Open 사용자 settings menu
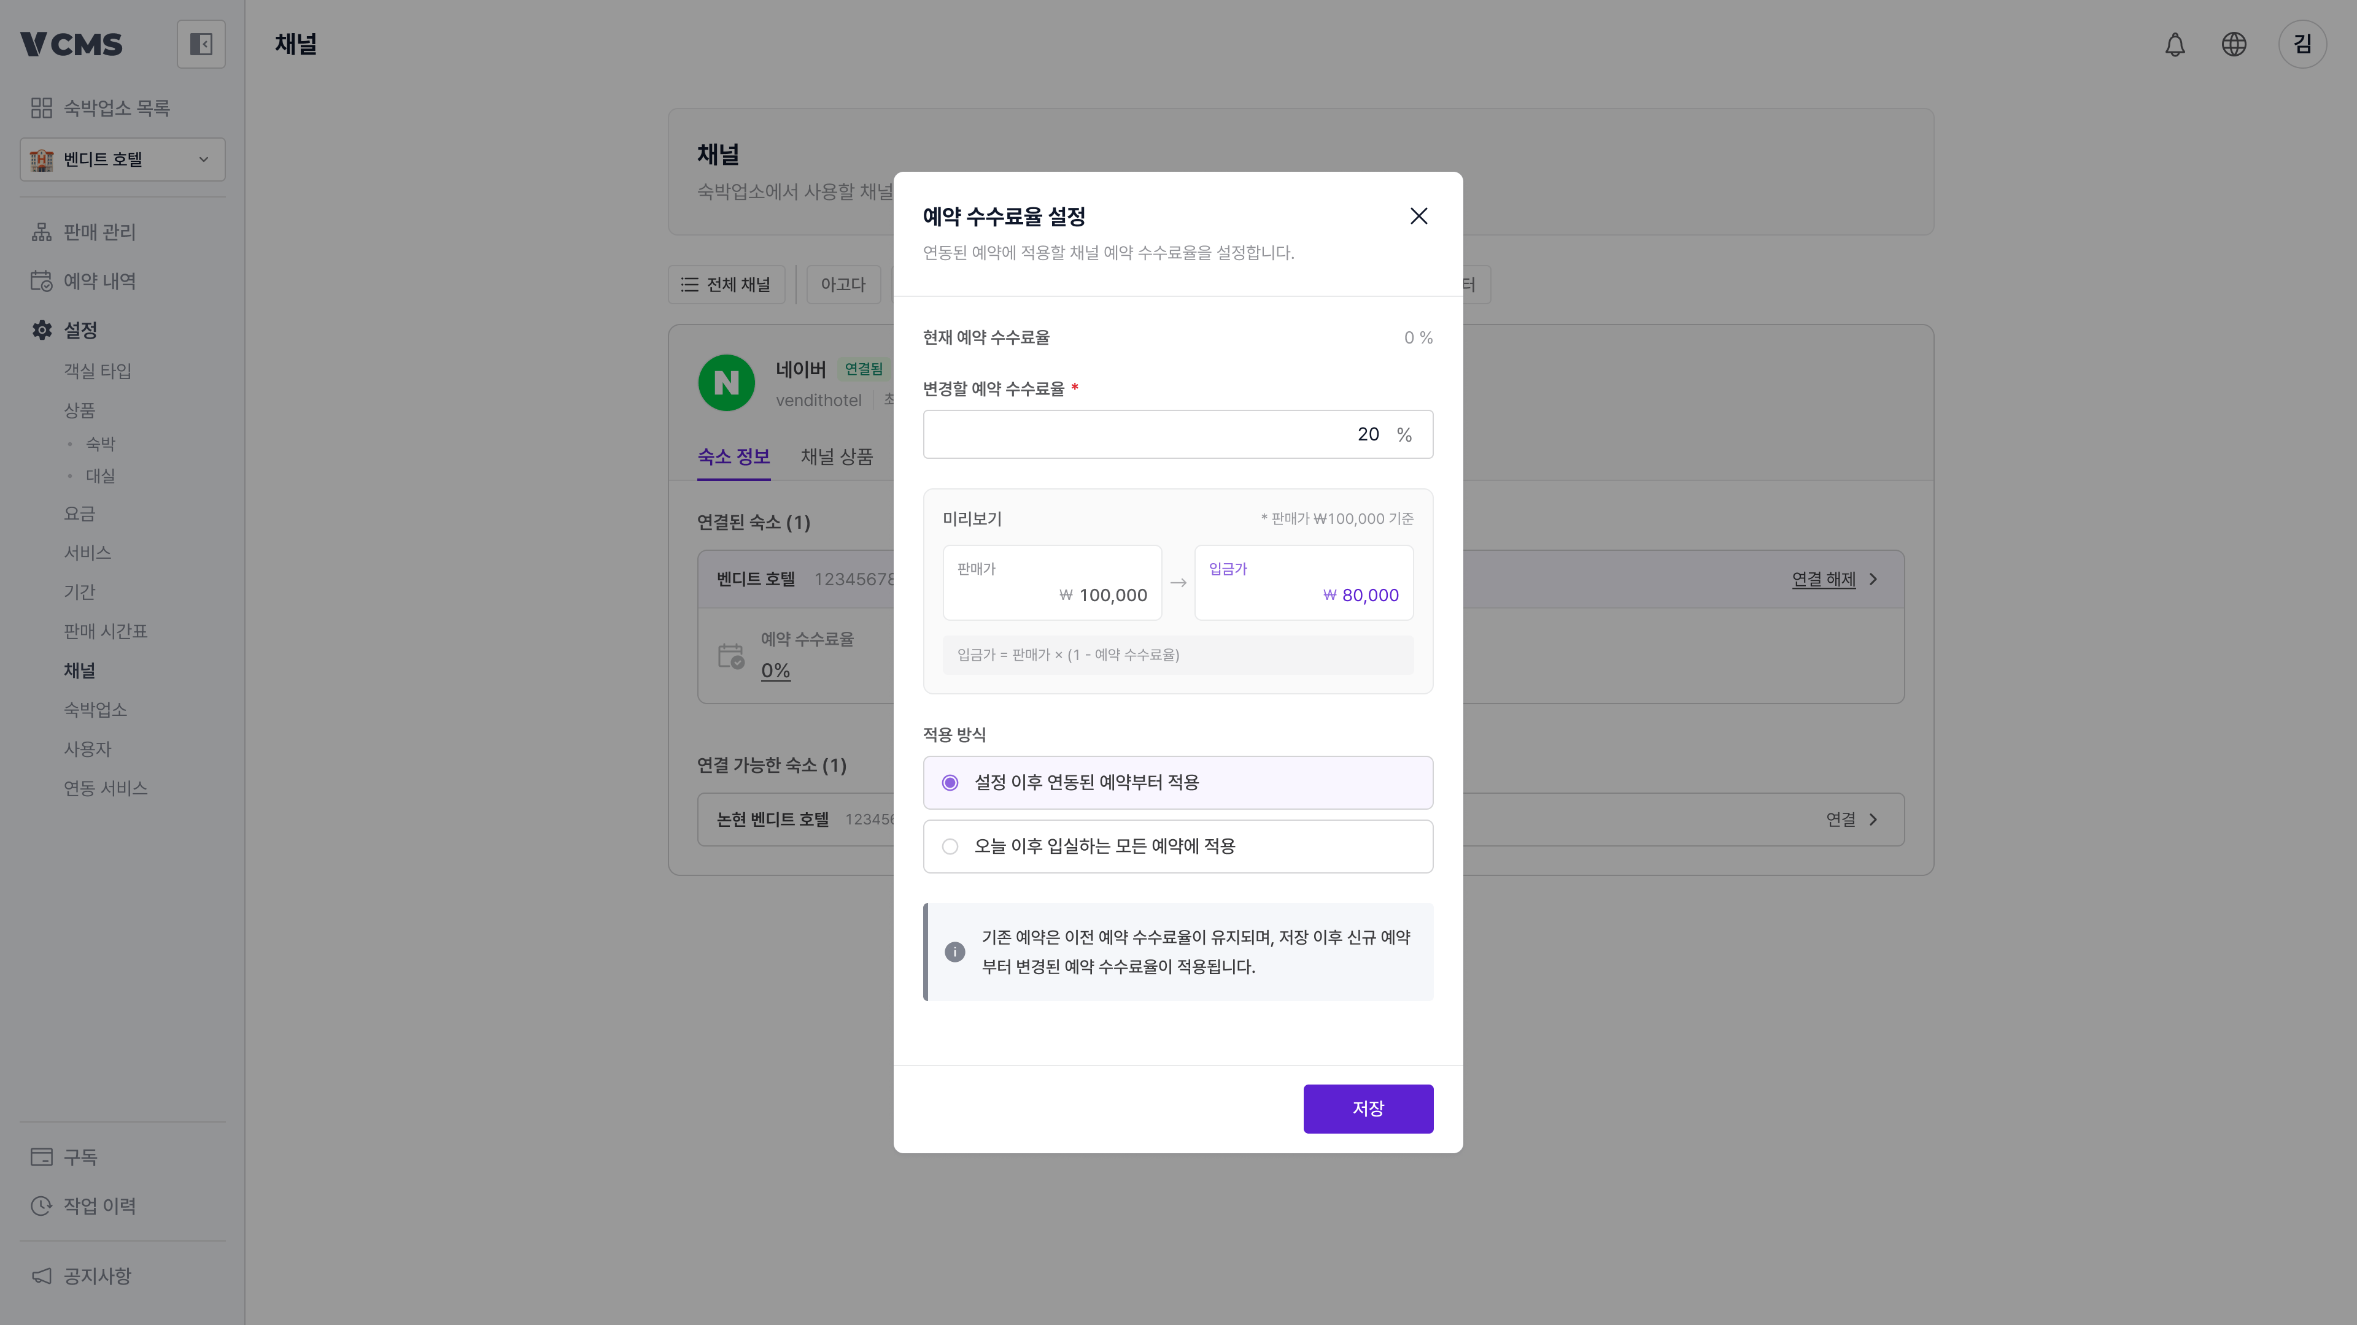The image size is (2357, 1325). coord(88,749)
